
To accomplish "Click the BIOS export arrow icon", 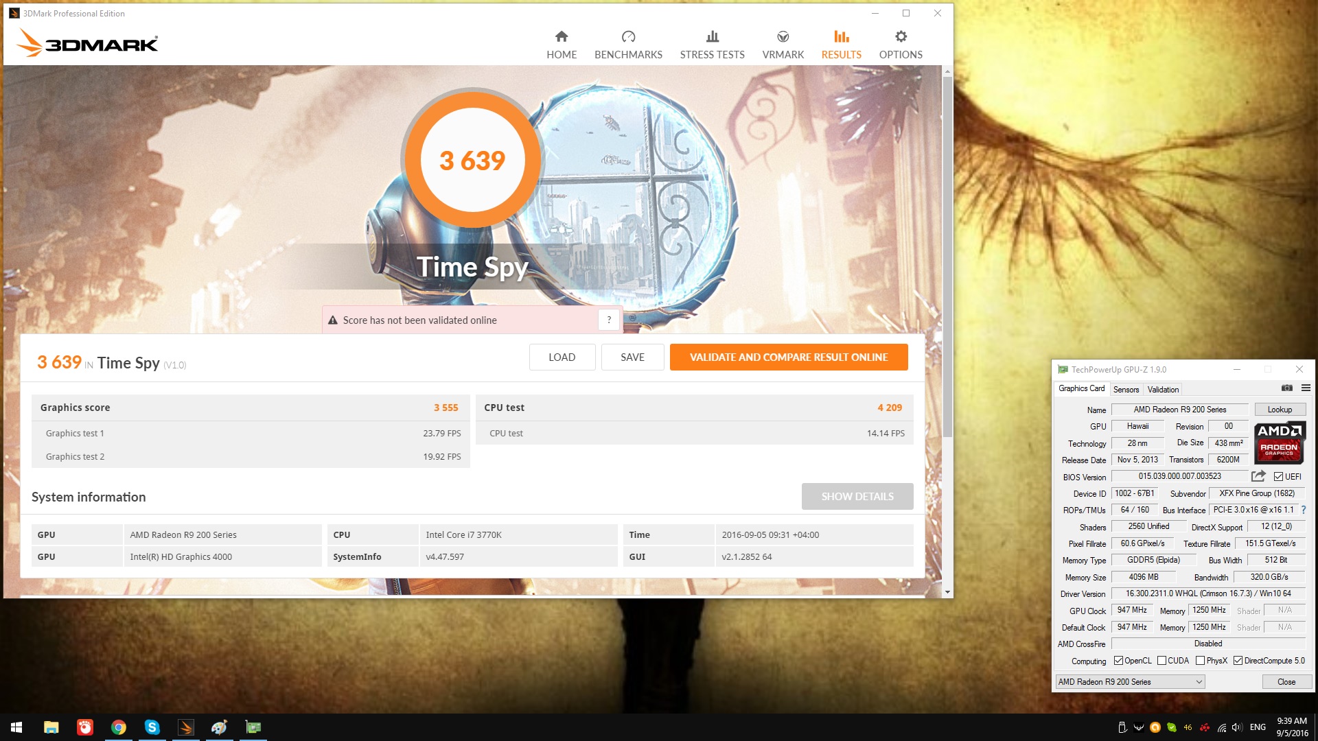I will [x=1258, y=476].
